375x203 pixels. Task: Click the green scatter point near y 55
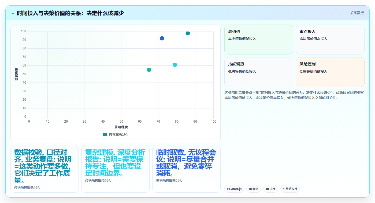pyautogui.click(x=149, y=70)
